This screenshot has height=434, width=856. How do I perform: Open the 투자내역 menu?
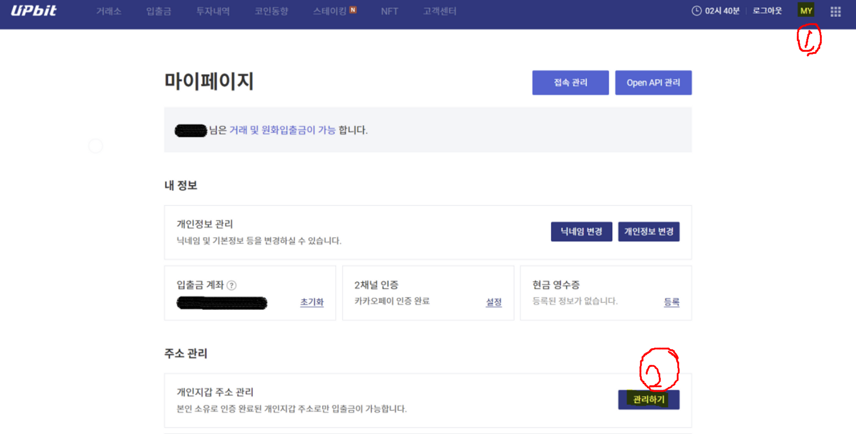coord(213,11)
